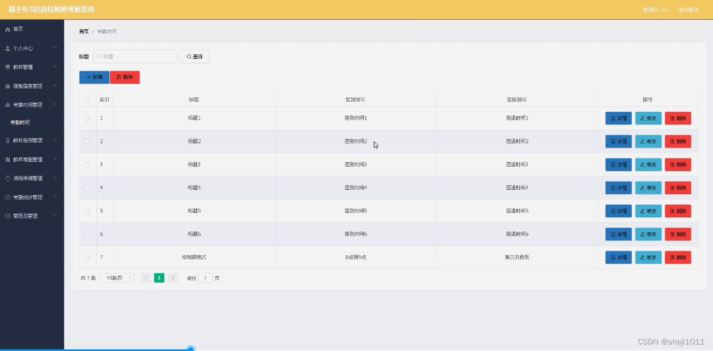Screen dimensions: 713x351
Task: Click the page number input after 前往
Action: [205, 278]
